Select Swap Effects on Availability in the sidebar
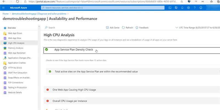 coord(19,78)
